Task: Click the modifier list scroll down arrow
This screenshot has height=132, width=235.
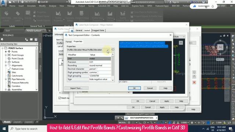Action: tap(113, 80)
